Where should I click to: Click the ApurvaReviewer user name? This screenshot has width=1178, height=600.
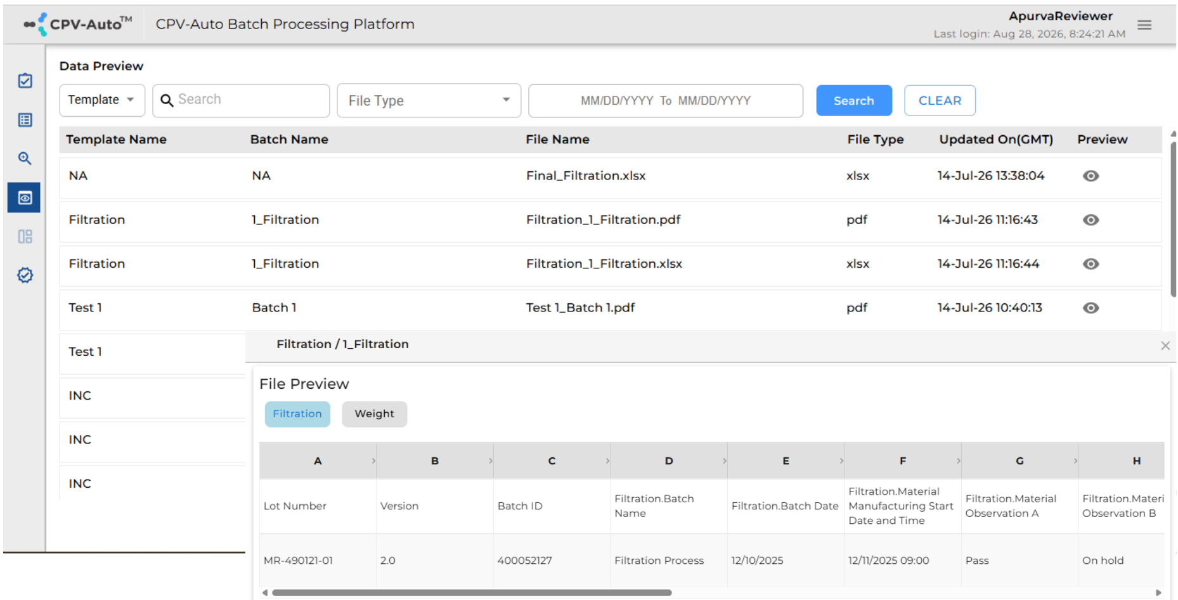1061,16
